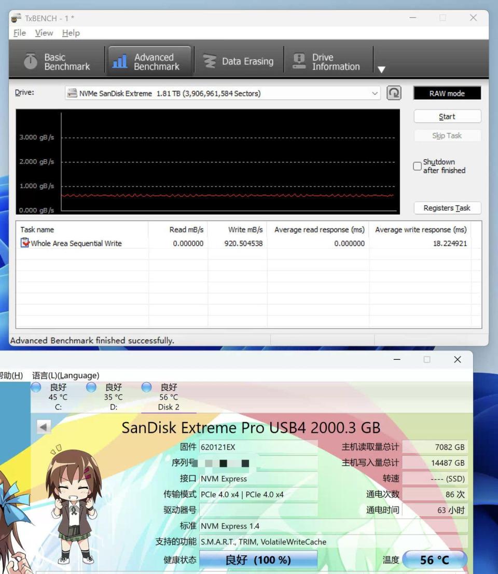Enable Shutdown after finished checkbox
The height and width of the screenshot is (574, 498).
coord(417,166)
